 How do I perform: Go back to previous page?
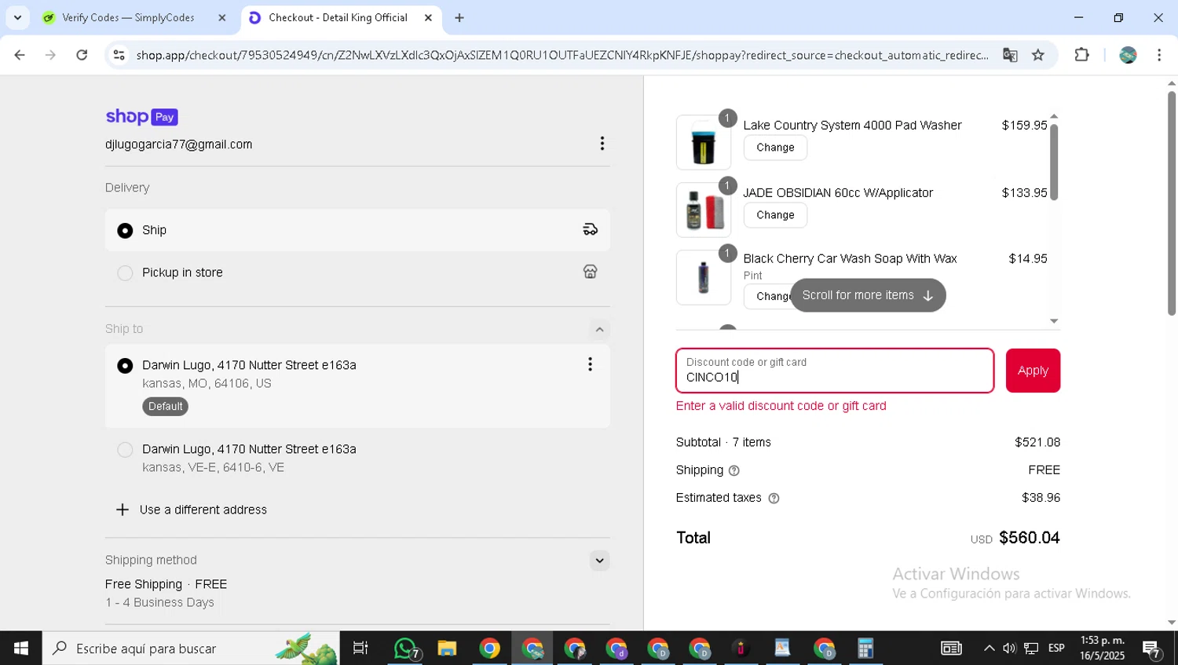pyautogui.click(x=20, y=55)
